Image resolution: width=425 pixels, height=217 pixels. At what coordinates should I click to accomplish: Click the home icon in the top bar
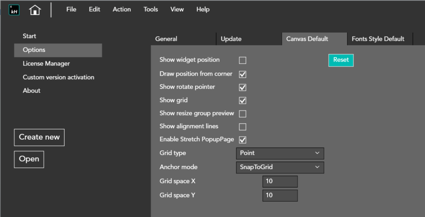click(x=35, y=10)
